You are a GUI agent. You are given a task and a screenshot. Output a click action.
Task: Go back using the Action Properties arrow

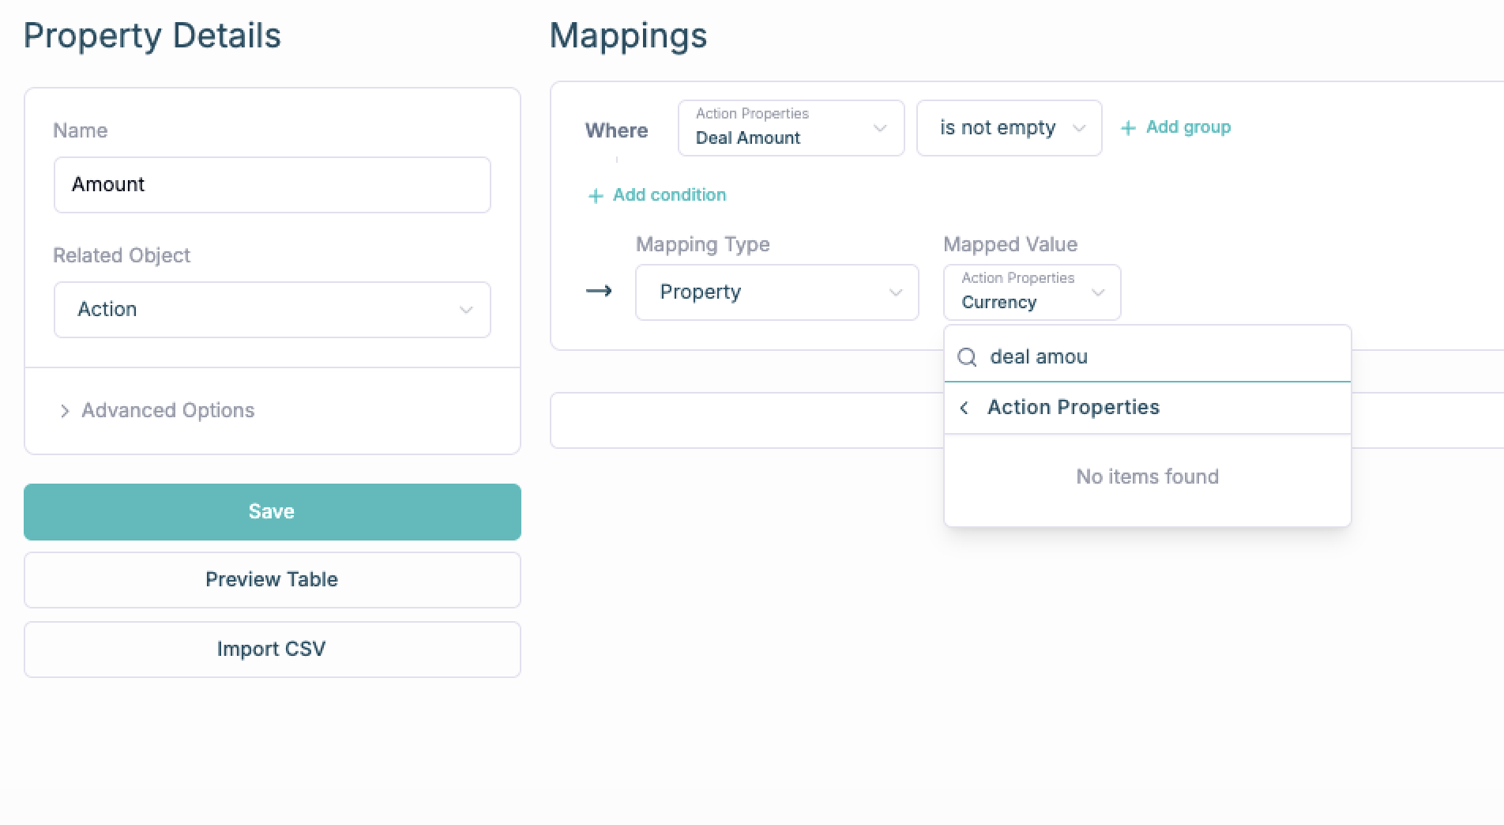964,408
